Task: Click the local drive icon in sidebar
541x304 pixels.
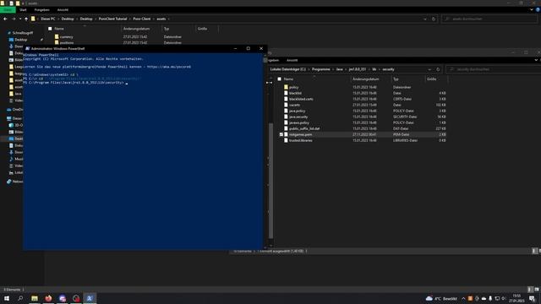Action: coord(11,172)
